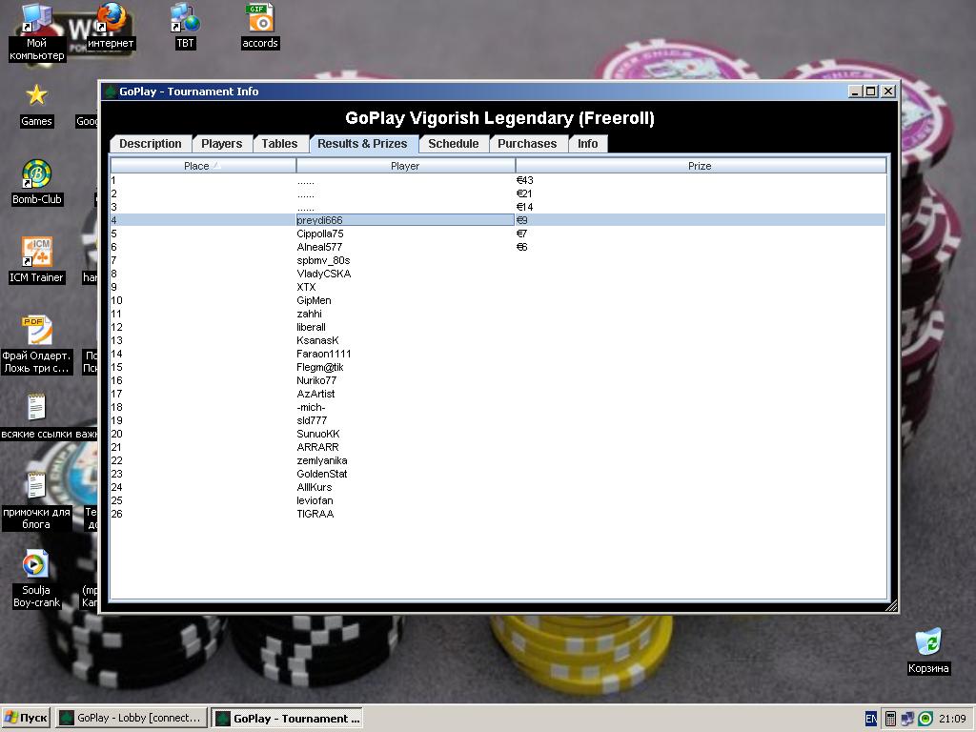Viewport: 976px width, 732px height.
Task: Open the Мой компьютер desktop icon
Action: (36, 21)
